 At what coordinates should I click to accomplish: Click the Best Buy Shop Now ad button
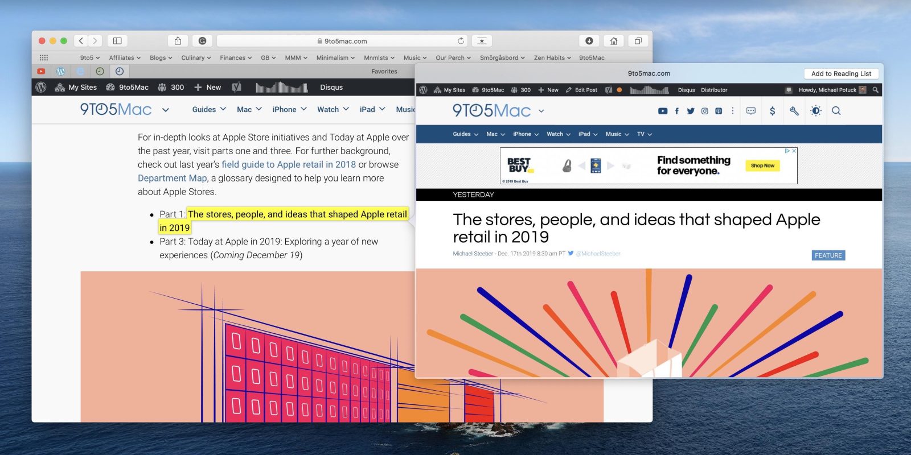(762, 166)
